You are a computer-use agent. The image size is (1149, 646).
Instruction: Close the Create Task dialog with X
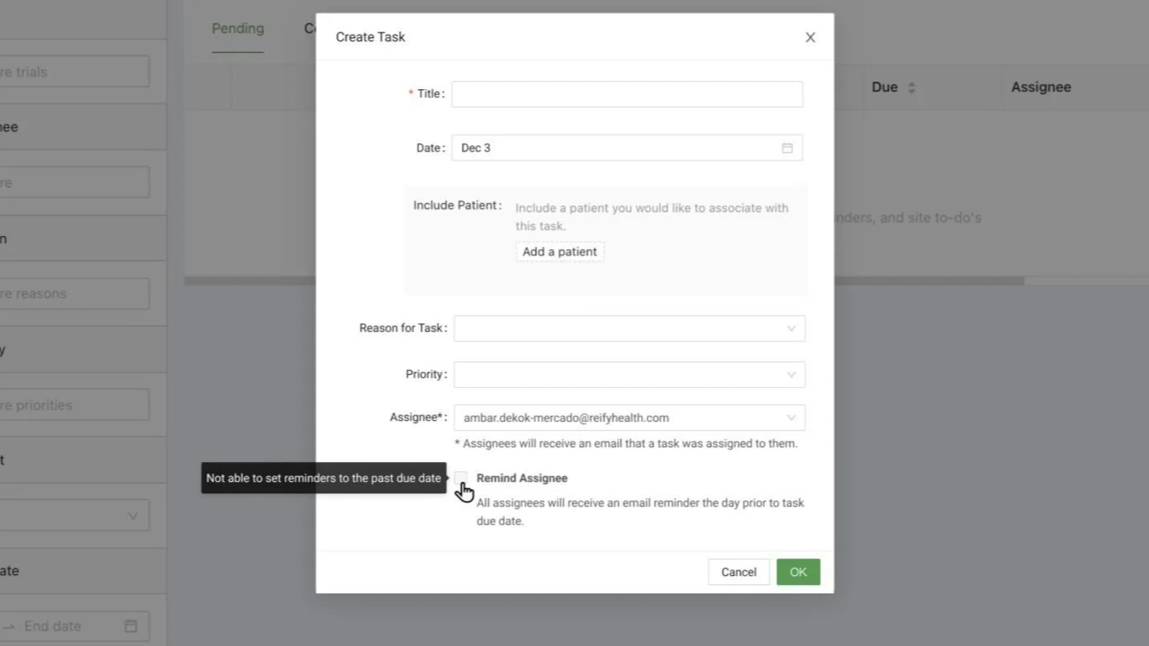(810, 37)
